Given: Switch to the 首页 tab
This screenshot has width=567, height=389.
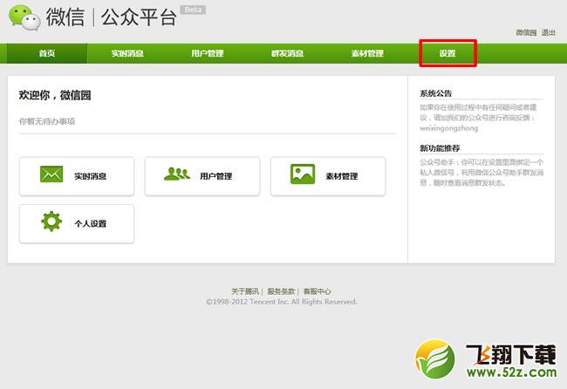Looking at the screenshot, I should (47, 53).
